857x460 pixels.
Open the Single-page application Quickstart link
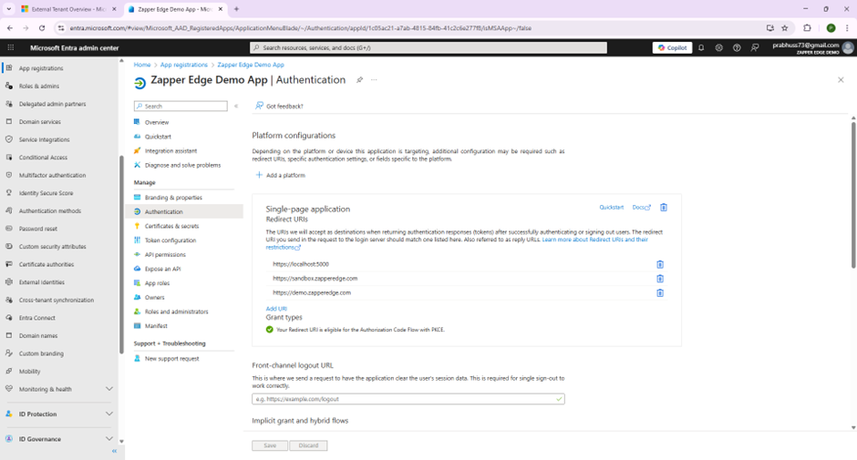611,208
